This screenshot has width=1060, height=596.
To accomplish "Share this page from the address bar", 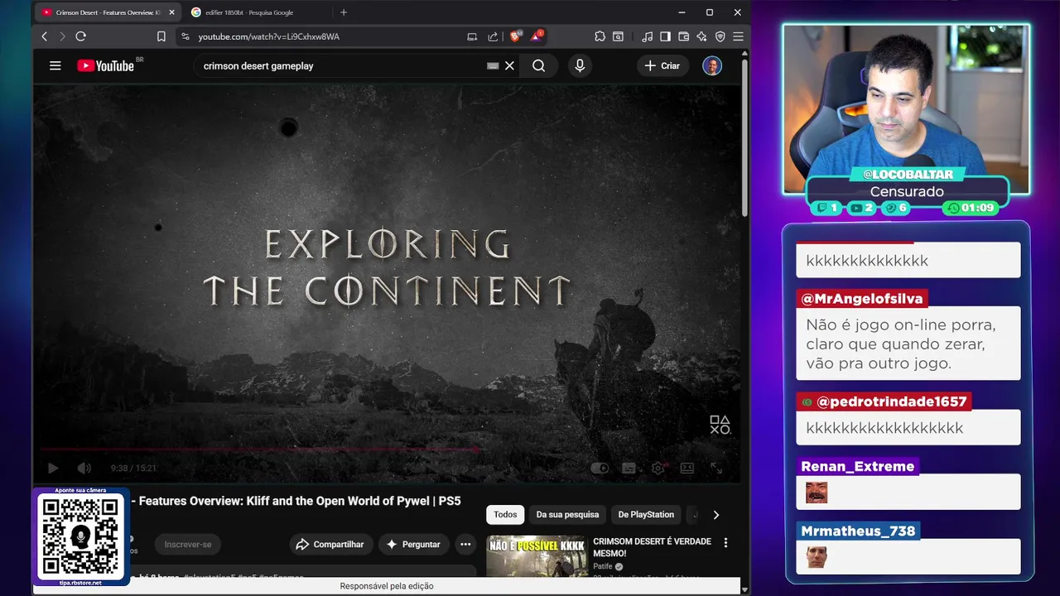I will tap(493, 36).
